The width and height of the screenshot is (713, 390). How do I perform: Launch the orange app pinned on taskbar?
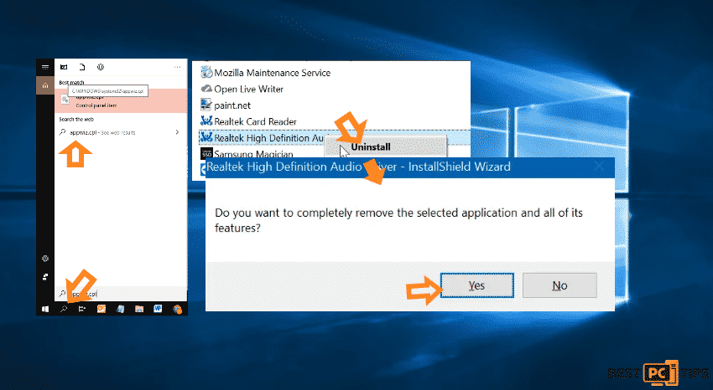click(101, 309)
